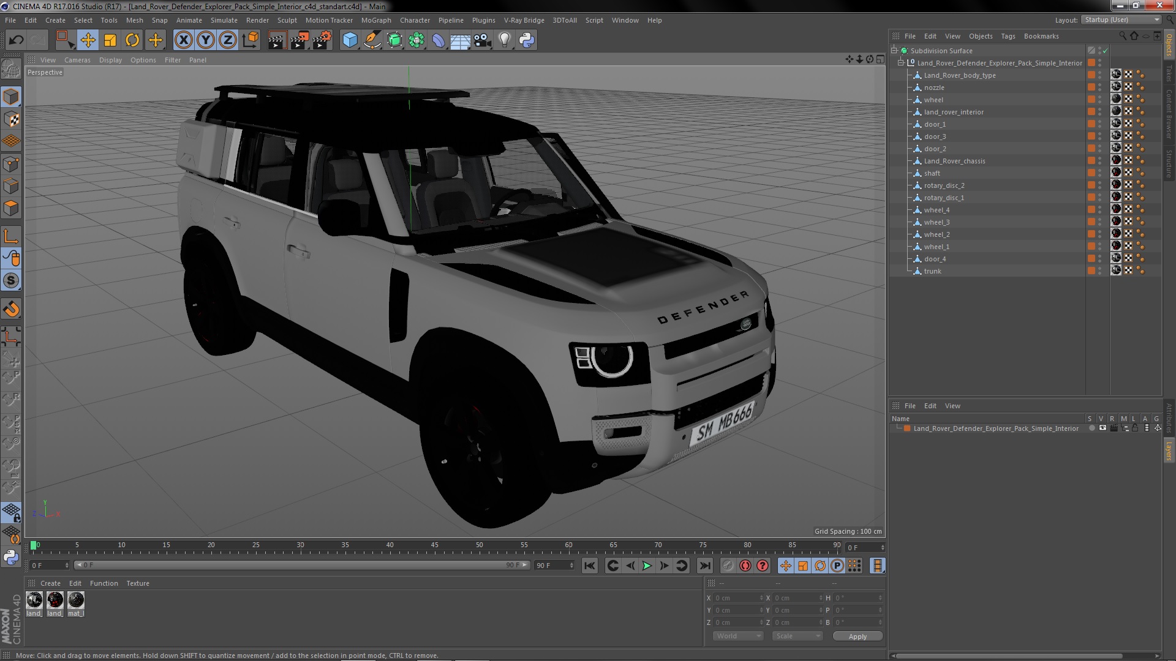Activate the Rotate tool
1176x661 pixels.
tap(132, 40)
